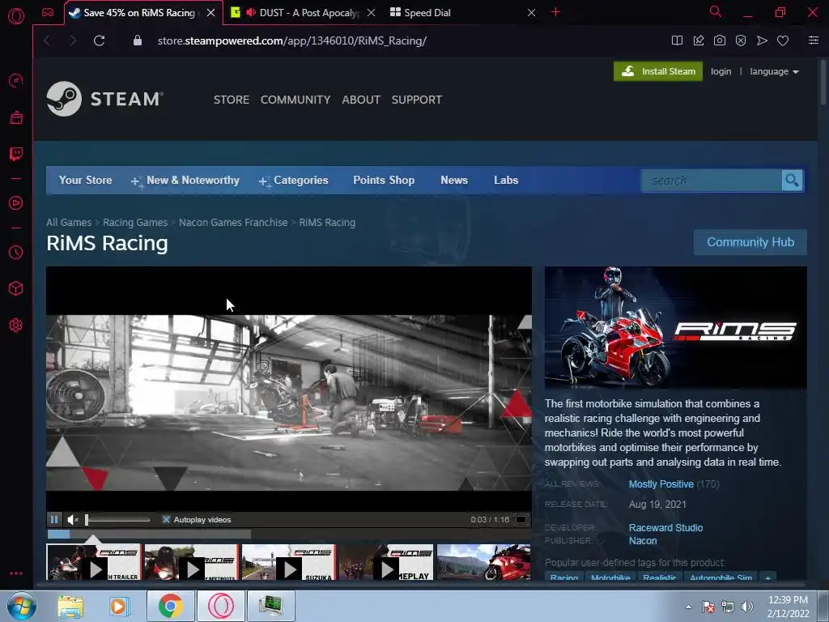Click the forward navigation arrow
Viewport: 829px width, 622px height.
coord(73,40)
